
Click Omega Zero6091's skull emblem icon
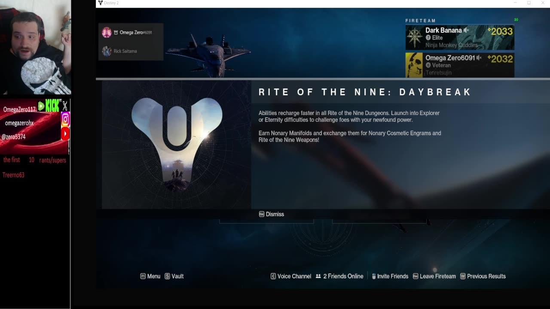(414, 65)
